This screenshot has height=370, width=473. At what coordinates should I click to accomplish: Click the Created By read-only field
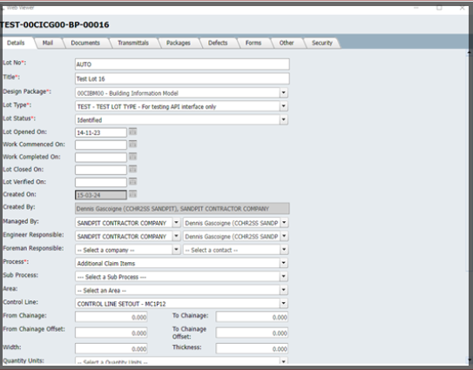click(182, 209)
